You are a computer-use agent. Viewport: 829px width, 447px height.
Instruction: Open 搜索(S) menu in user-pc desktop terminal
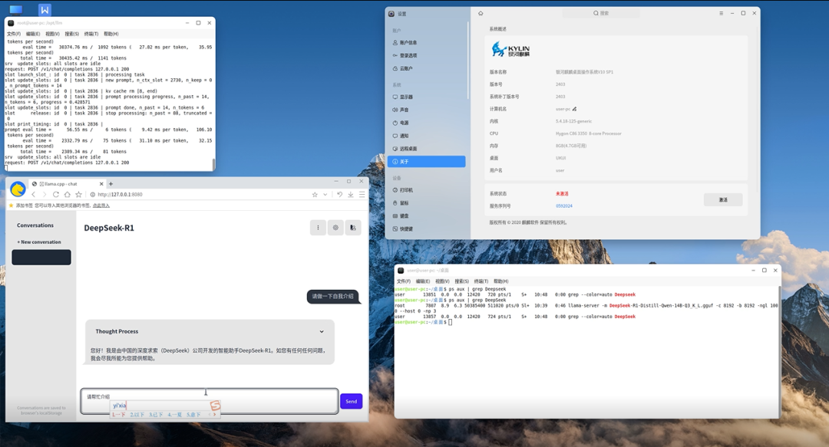[461, 281]
